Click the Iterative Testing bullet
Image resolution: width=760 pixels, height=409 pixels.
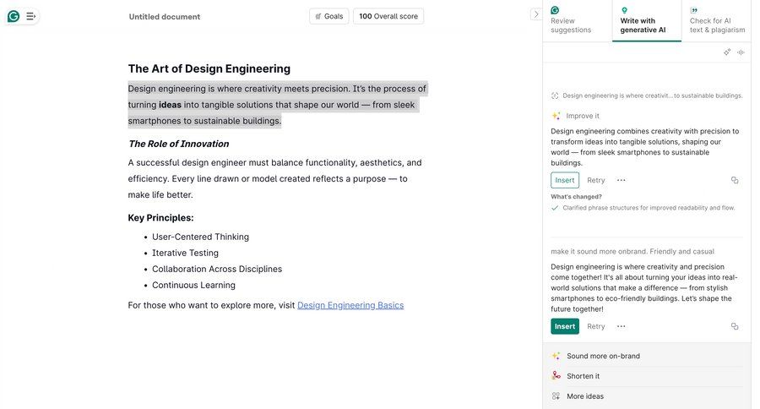click(x=185, y=253)
